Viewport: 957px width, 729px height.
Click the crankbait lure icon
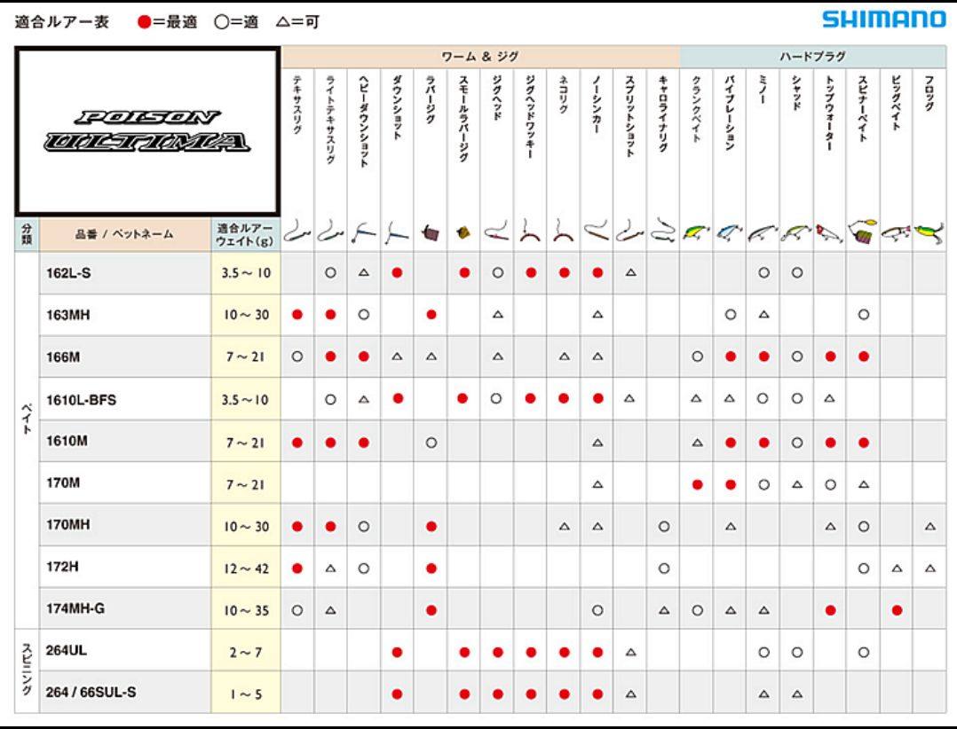pos(696,232)
